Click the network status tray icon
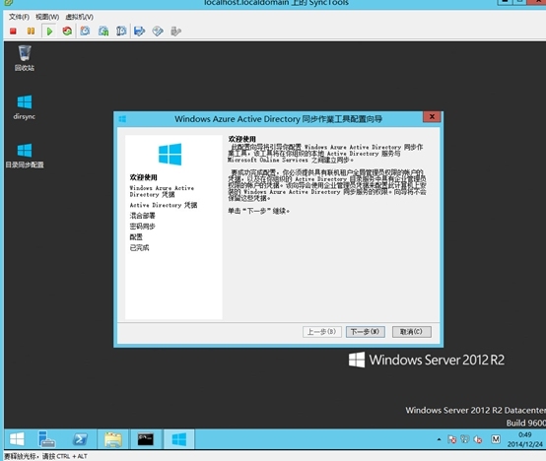Image resolution: width=546 pixels, height=461 pixels. coord(465,439)
